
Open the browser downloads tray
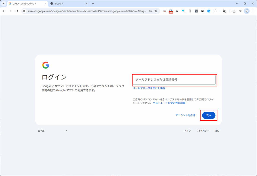234,11
